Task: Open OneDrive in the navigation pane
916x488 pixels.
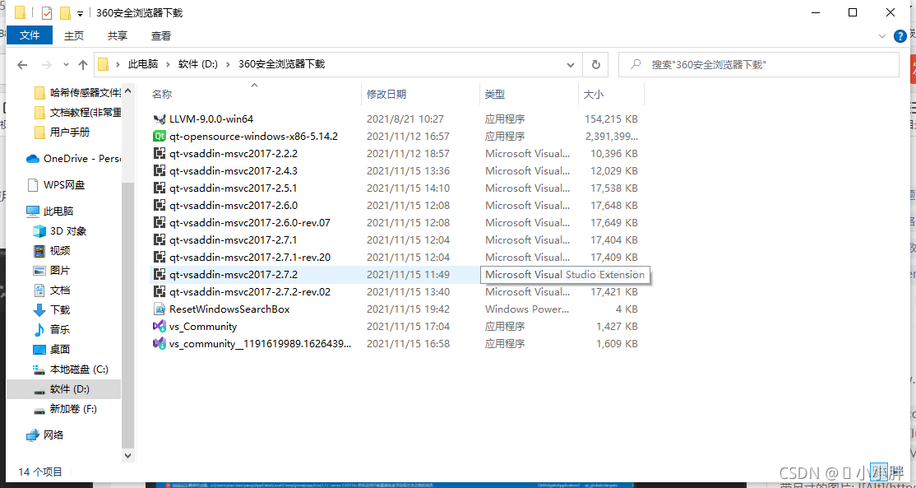Action: coord(73,158)
